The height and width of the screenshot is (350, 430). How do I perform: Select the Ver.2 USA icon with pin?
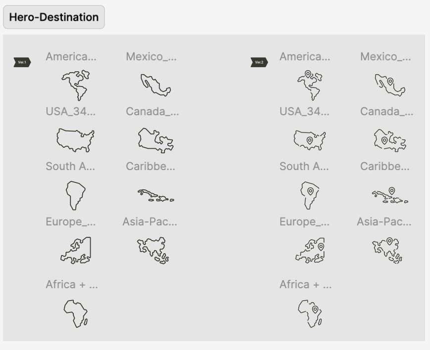click(310, 140)
